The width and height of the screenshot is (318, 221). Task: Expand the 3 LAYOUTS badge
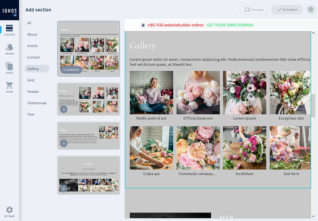(x=71, y=70)
